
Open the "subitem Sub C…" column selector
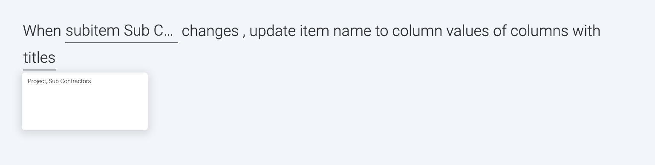pos(121,31)
